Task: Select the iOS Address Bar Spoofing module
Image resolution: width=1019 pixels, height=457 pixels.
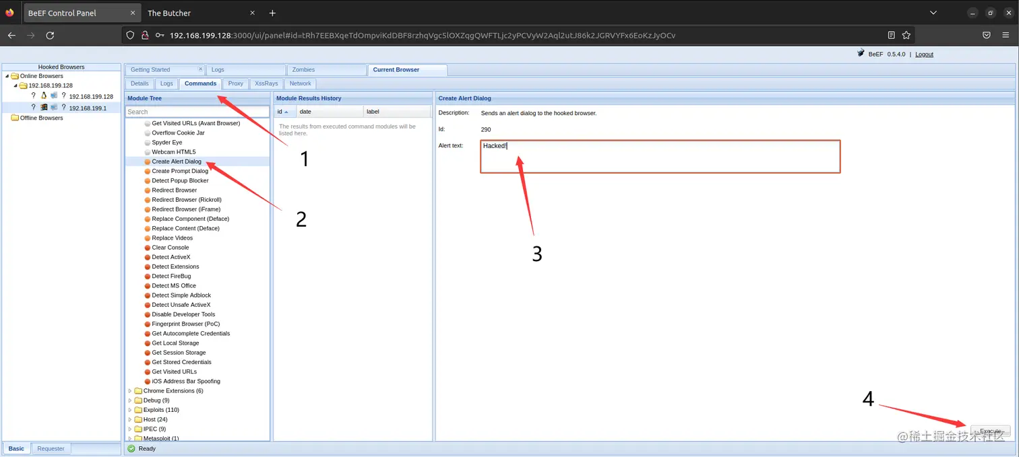Action: point(186,381)
